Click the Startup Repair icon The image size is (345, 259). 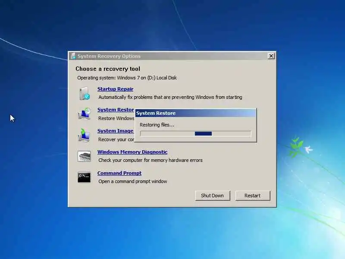[85, 93]
